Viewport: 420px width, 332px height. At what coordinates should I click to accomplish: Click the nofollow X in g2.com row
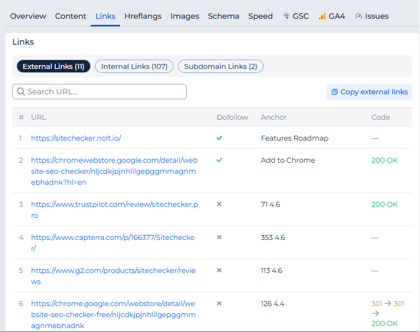coord(219,271)
